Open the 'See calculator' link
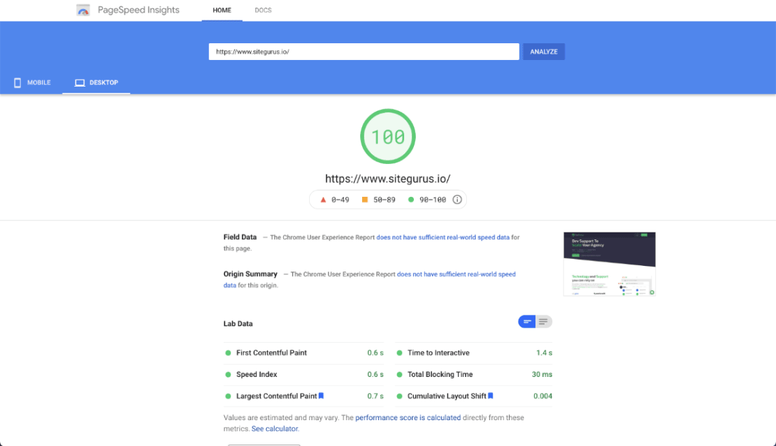The width and height of the screenshot is (776, 446). [x=275, y=429]
